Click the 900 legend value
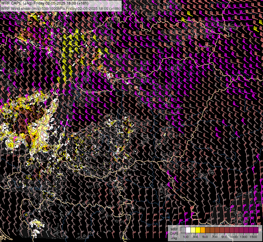263x242 pixels. coord(224,237)
